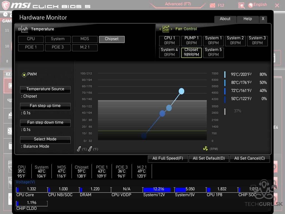Click the English language globe icon
The height and width of the screenshot is (214, 285).
[x=251, y=5]
